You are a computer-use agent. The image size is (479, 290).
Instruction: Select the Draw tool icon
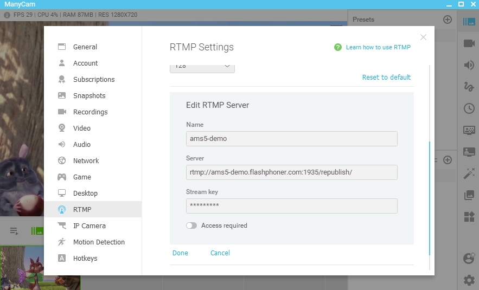click(469, 87)
